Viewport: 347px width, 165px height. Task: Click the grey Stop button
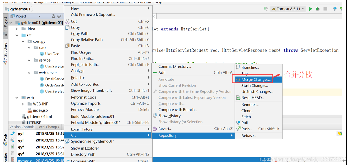tap(325, 9)
